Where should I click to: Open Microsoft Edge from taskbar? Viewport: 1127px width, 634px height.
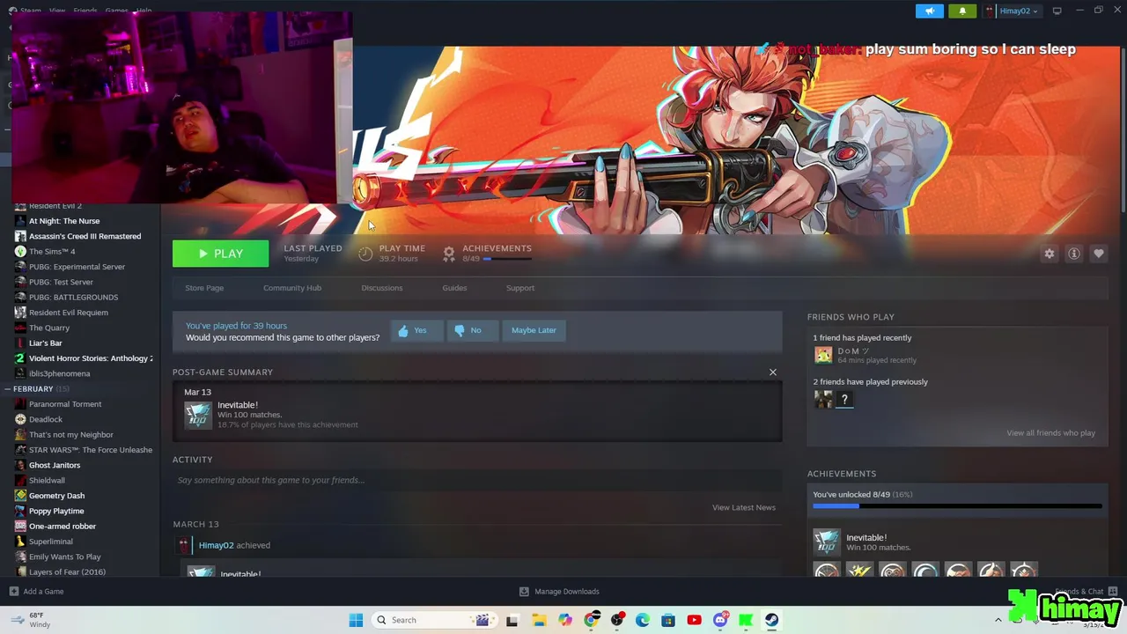click(x=643, y=620)
